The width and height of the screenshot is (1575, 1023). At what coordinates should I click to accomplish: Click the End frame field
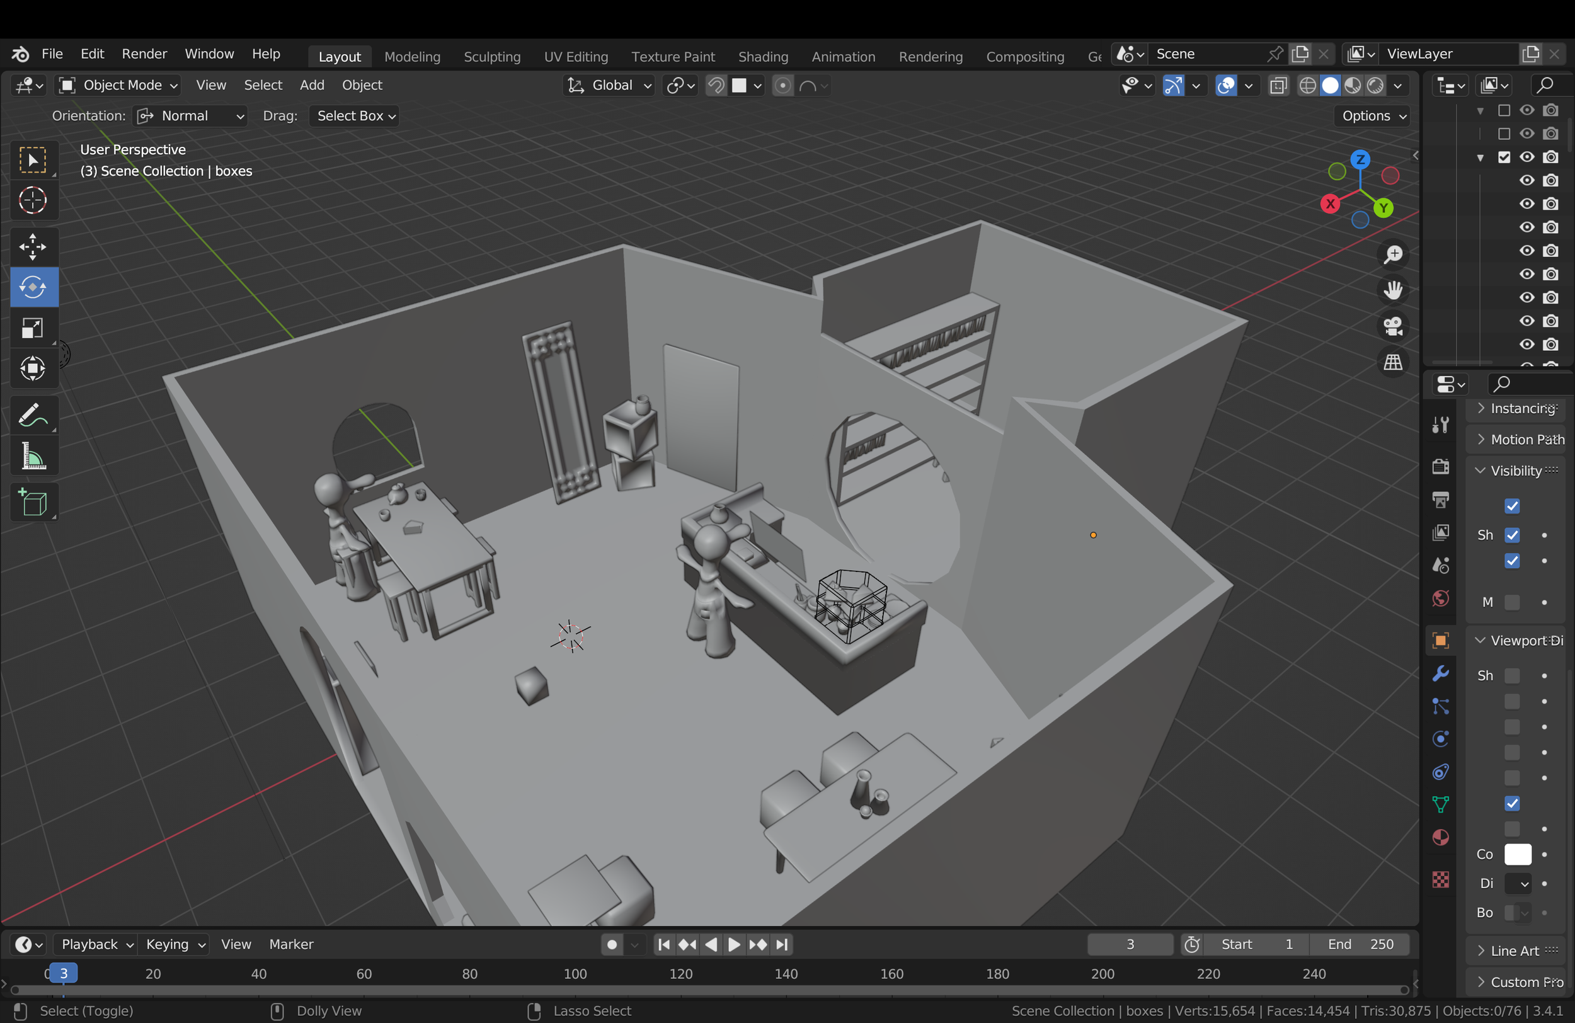(x=1360, y=944)
